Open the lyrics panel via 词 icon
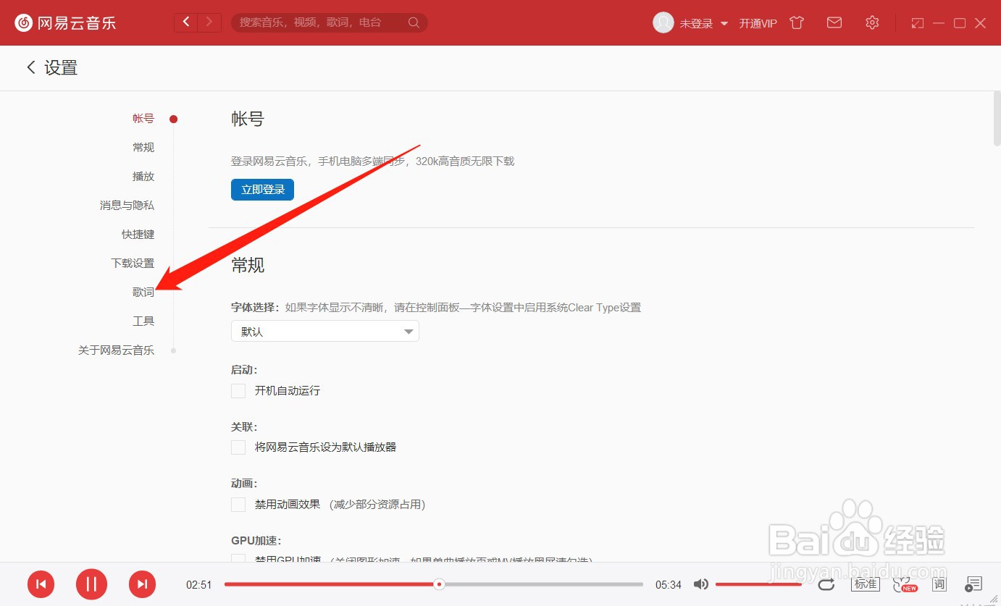 [939, 584]
